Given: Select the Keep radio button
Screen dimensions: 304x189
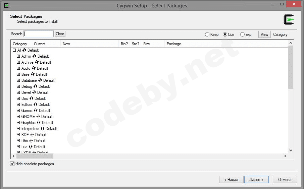Looking at the screenshot, I should tap(207, 34).
